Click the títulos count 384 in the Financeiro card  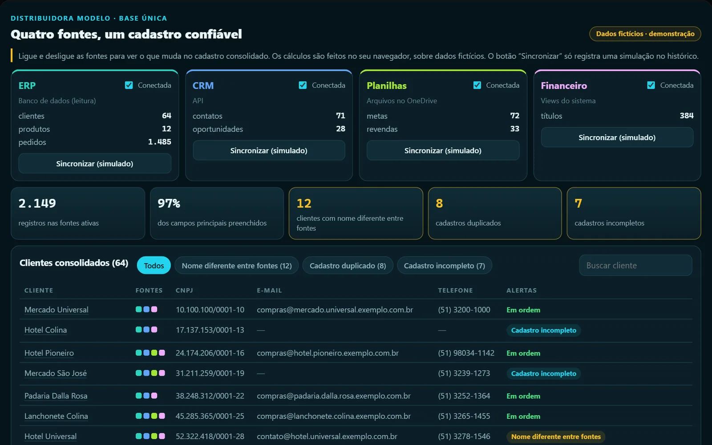(x=687, y=116)
